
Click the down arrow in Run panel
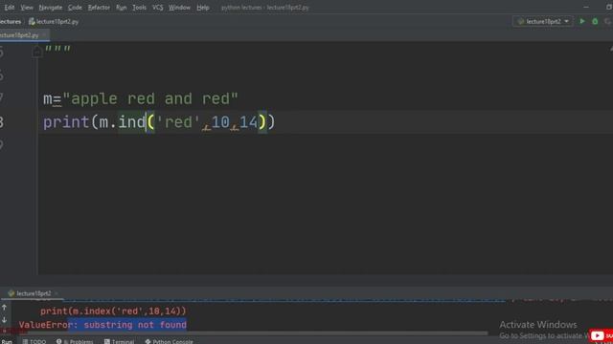click(4, 320)
